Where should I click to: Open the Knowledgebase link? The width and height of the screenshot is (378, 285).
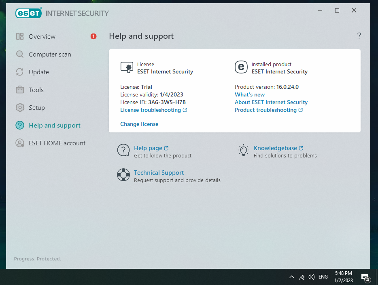coord(275,148)
